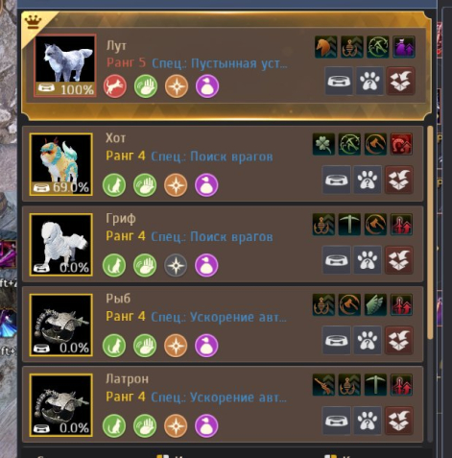Click Спец.: Пустынная уст... label for Лут

[x=220, y=63]
